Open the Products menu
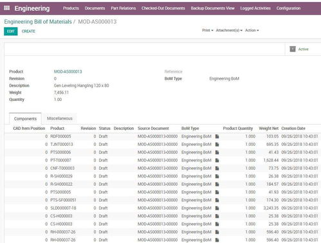 click(x=71, y=8)
